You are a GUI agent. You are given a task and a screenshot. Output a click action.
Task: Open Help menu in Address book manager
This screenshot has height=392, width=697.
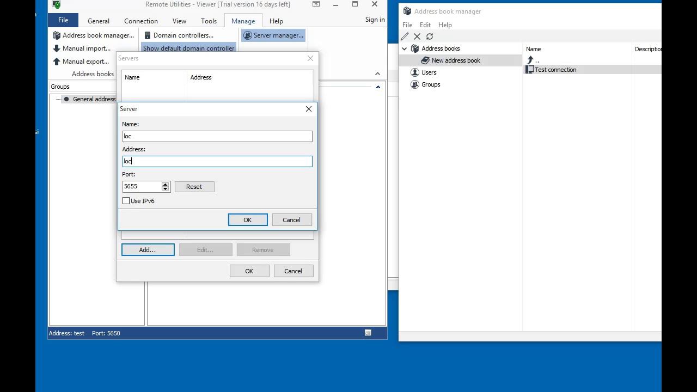(445, 25)
